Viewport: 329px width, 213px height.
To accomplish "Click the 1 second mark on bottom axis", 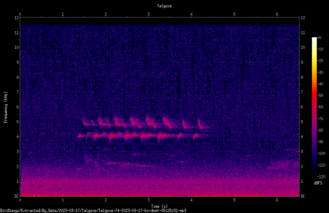I will pos(63,200).
